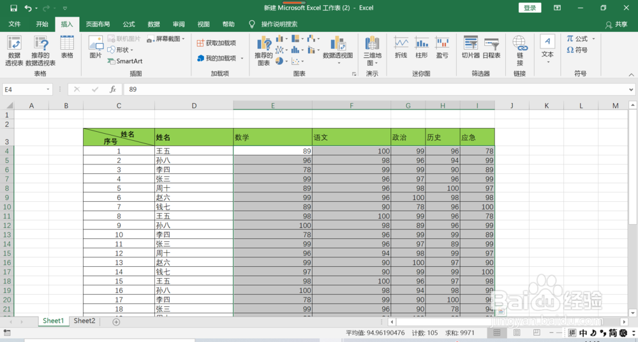Select the Sheet1 tab
This screenshot has height=342, width=638.
pos(54,321)
